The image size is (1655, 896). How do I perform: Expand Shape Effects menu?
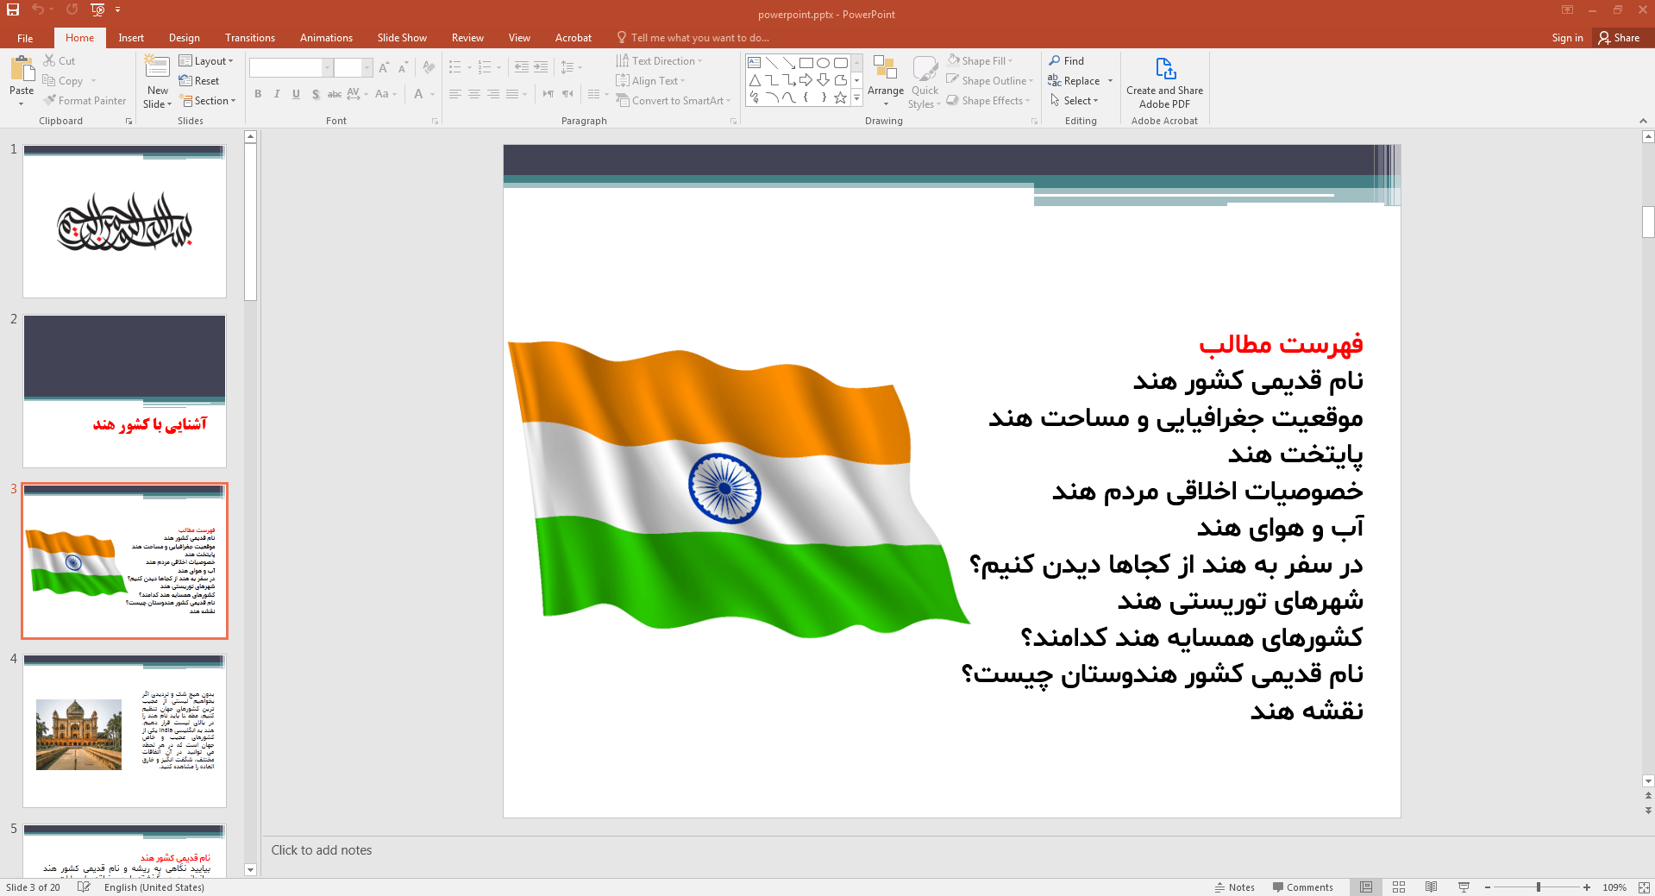[988, 100]
